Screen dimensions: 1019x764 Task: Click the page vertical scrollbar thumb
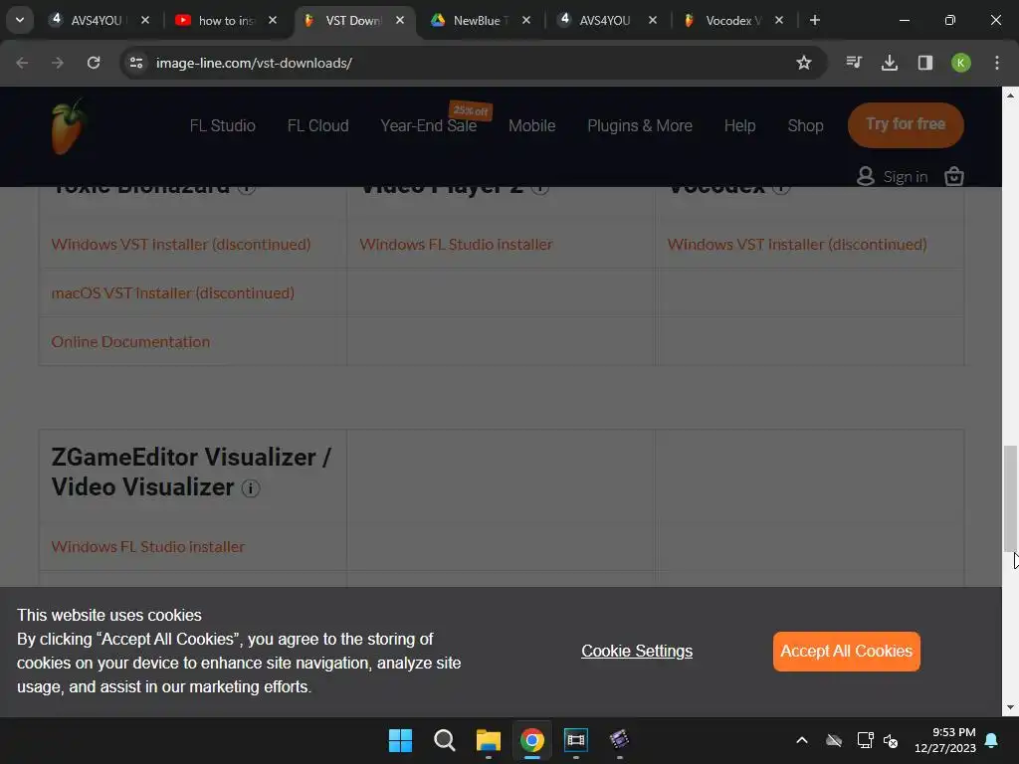(1010, 498)
